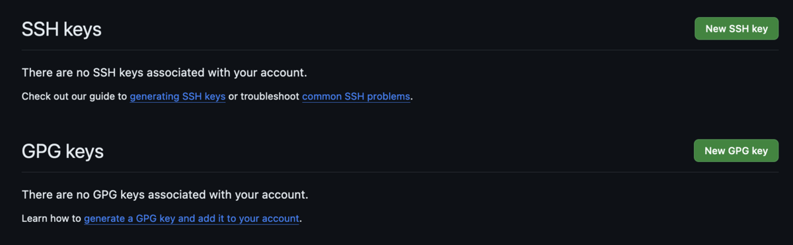
Task: Select the SSH keys section heading
Action: coord(61,30)
